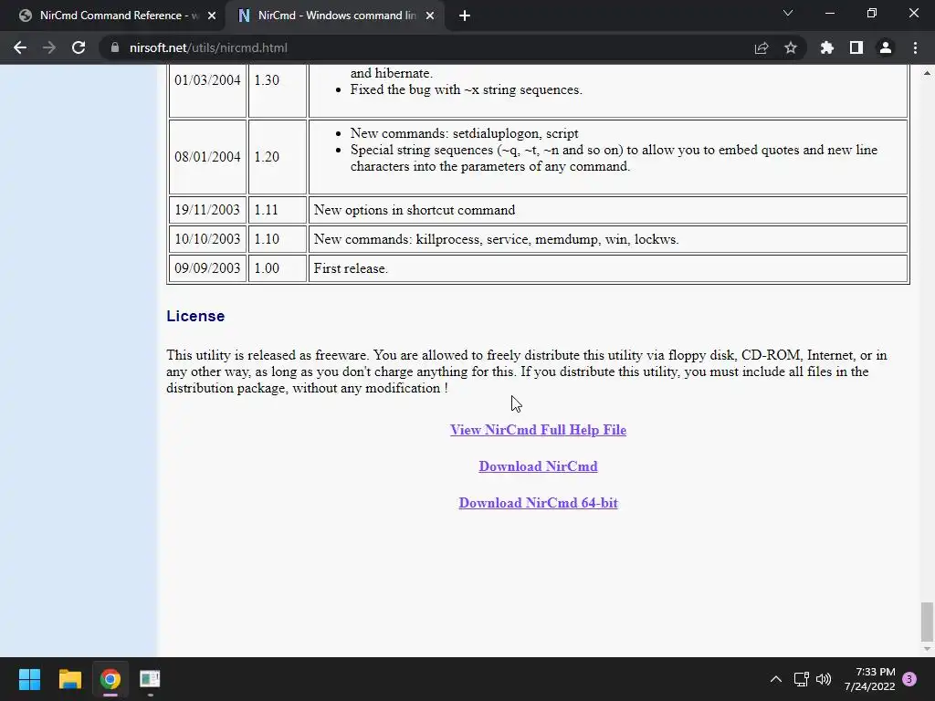This screenshot has height=701, width=935.
Task: Bookmark this page with the star
Action: tap(791, 47)
